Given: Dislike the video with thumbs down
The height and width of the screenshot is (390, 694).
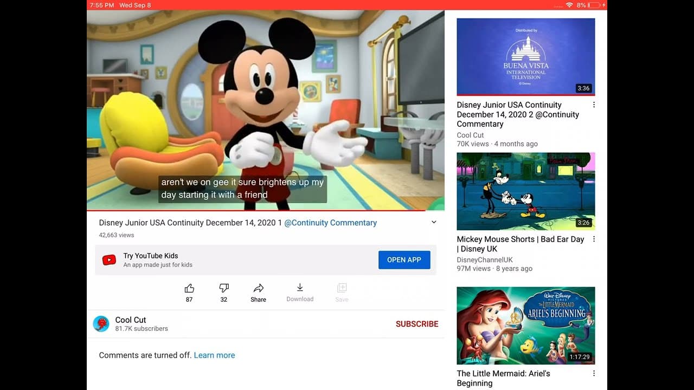Looking at the screenshot, I should pos(224,288).
